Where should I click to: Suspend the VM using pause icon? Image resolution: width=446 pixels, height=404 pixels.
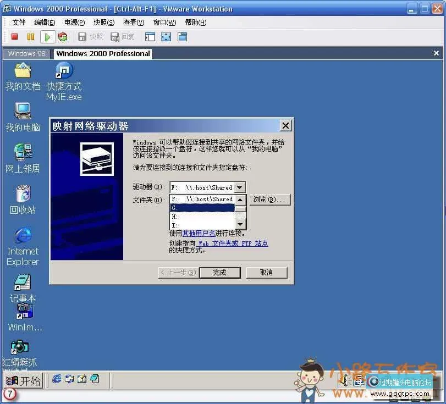tap(30, 36)
